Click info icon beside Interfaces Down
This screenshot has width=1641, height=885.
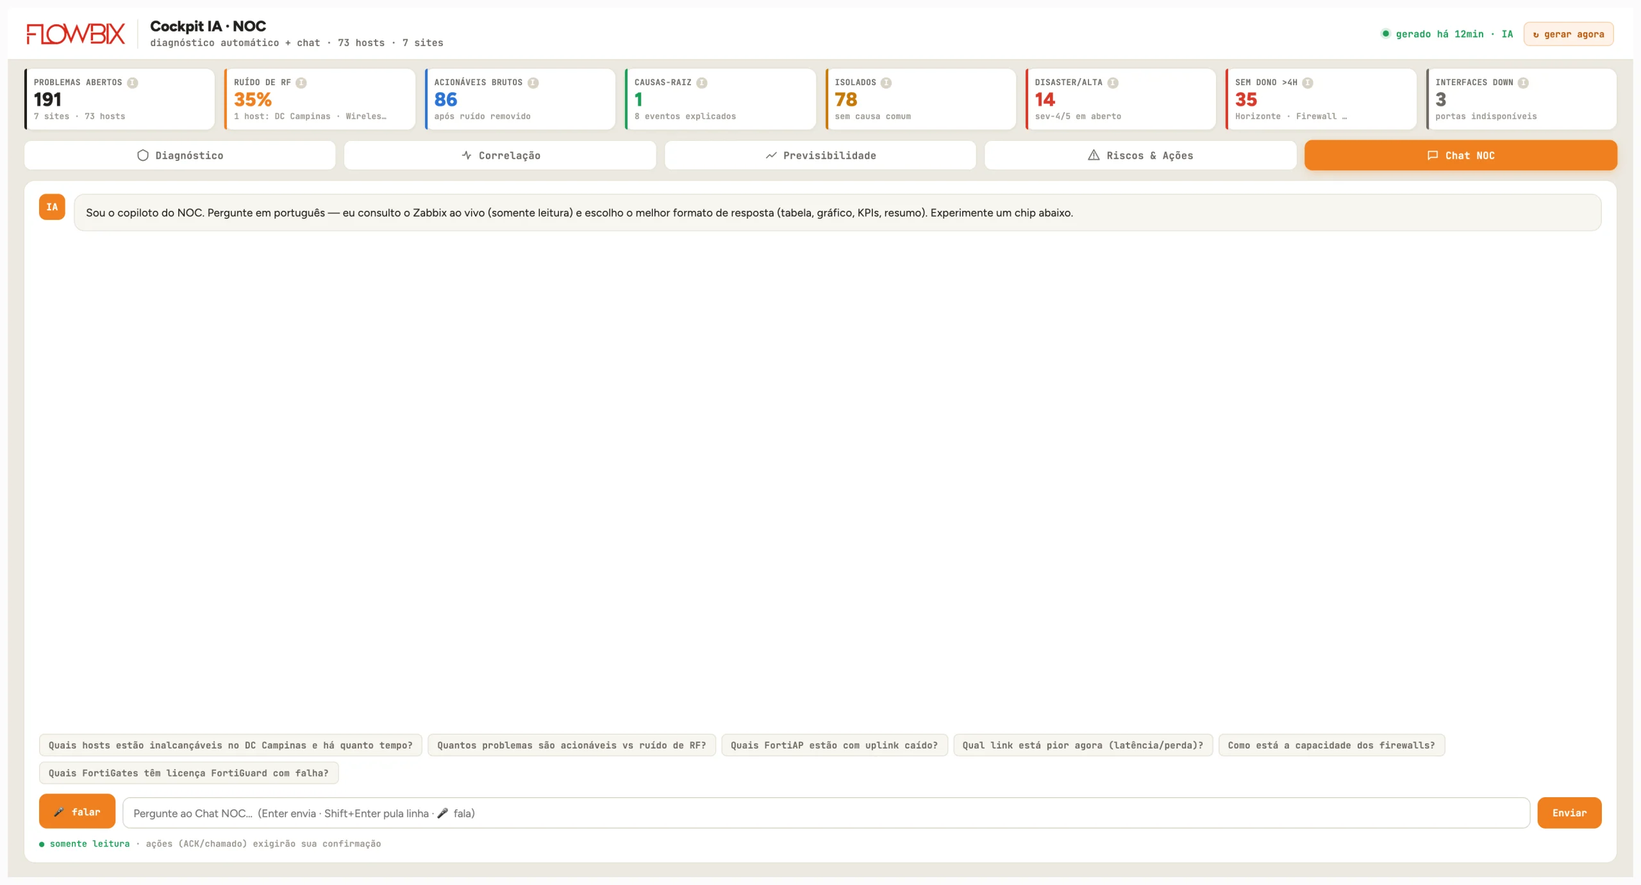coord(1524,83)
